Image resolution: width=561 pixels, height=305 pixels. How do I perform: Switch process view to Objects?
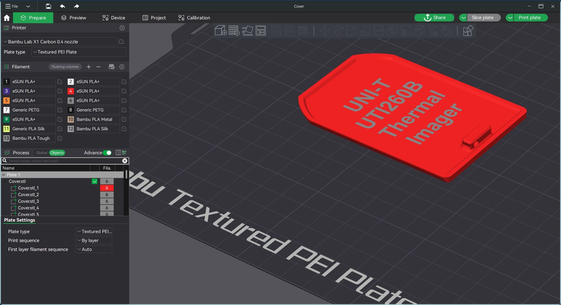coord(57,153)
